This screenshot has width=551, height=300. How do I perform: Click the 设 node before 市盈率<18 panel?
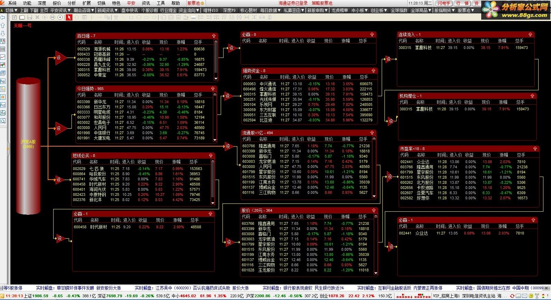[x=391, y=177]
